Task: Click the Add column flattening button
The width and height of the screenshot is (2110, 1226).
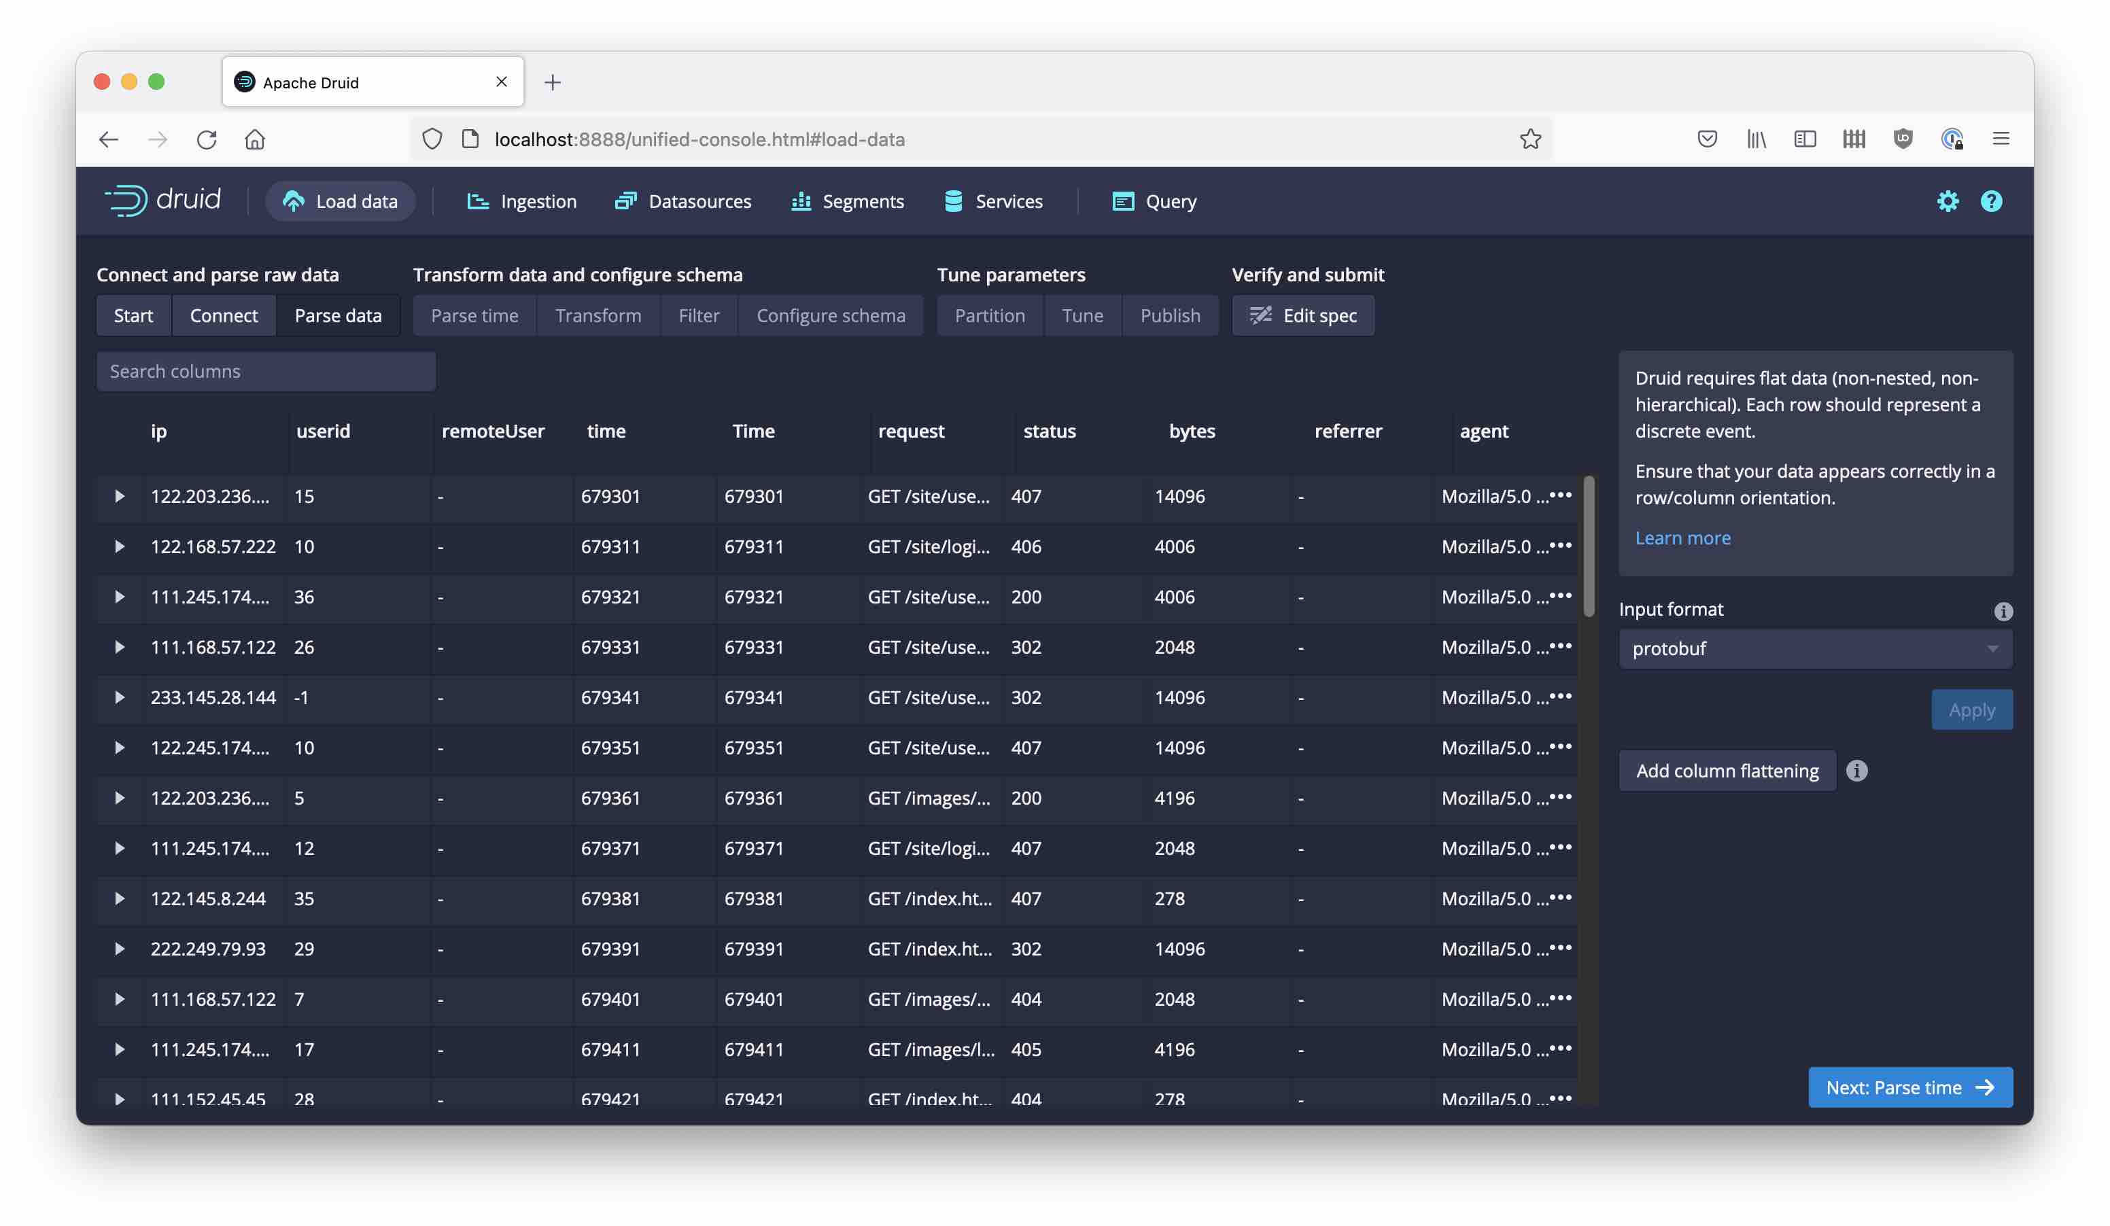Action: click(x=1727, y=770)
